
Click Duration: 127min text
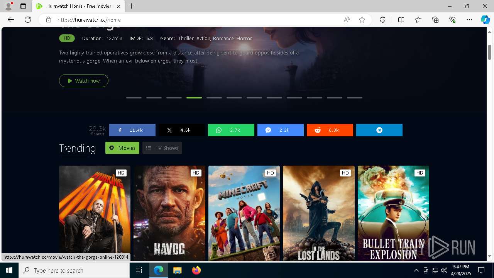click(102, 38)
